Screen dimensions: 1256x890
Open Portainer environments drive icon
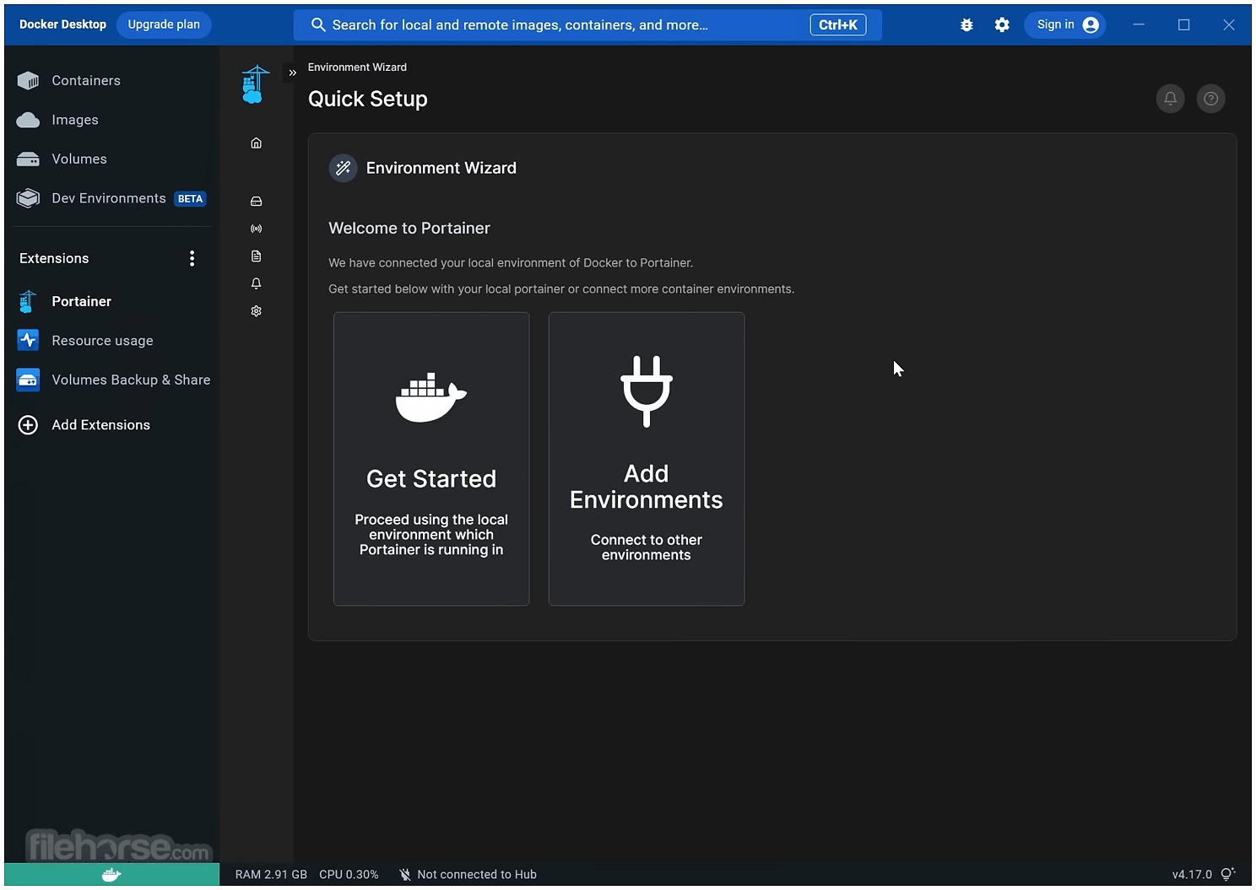[257, 202]
